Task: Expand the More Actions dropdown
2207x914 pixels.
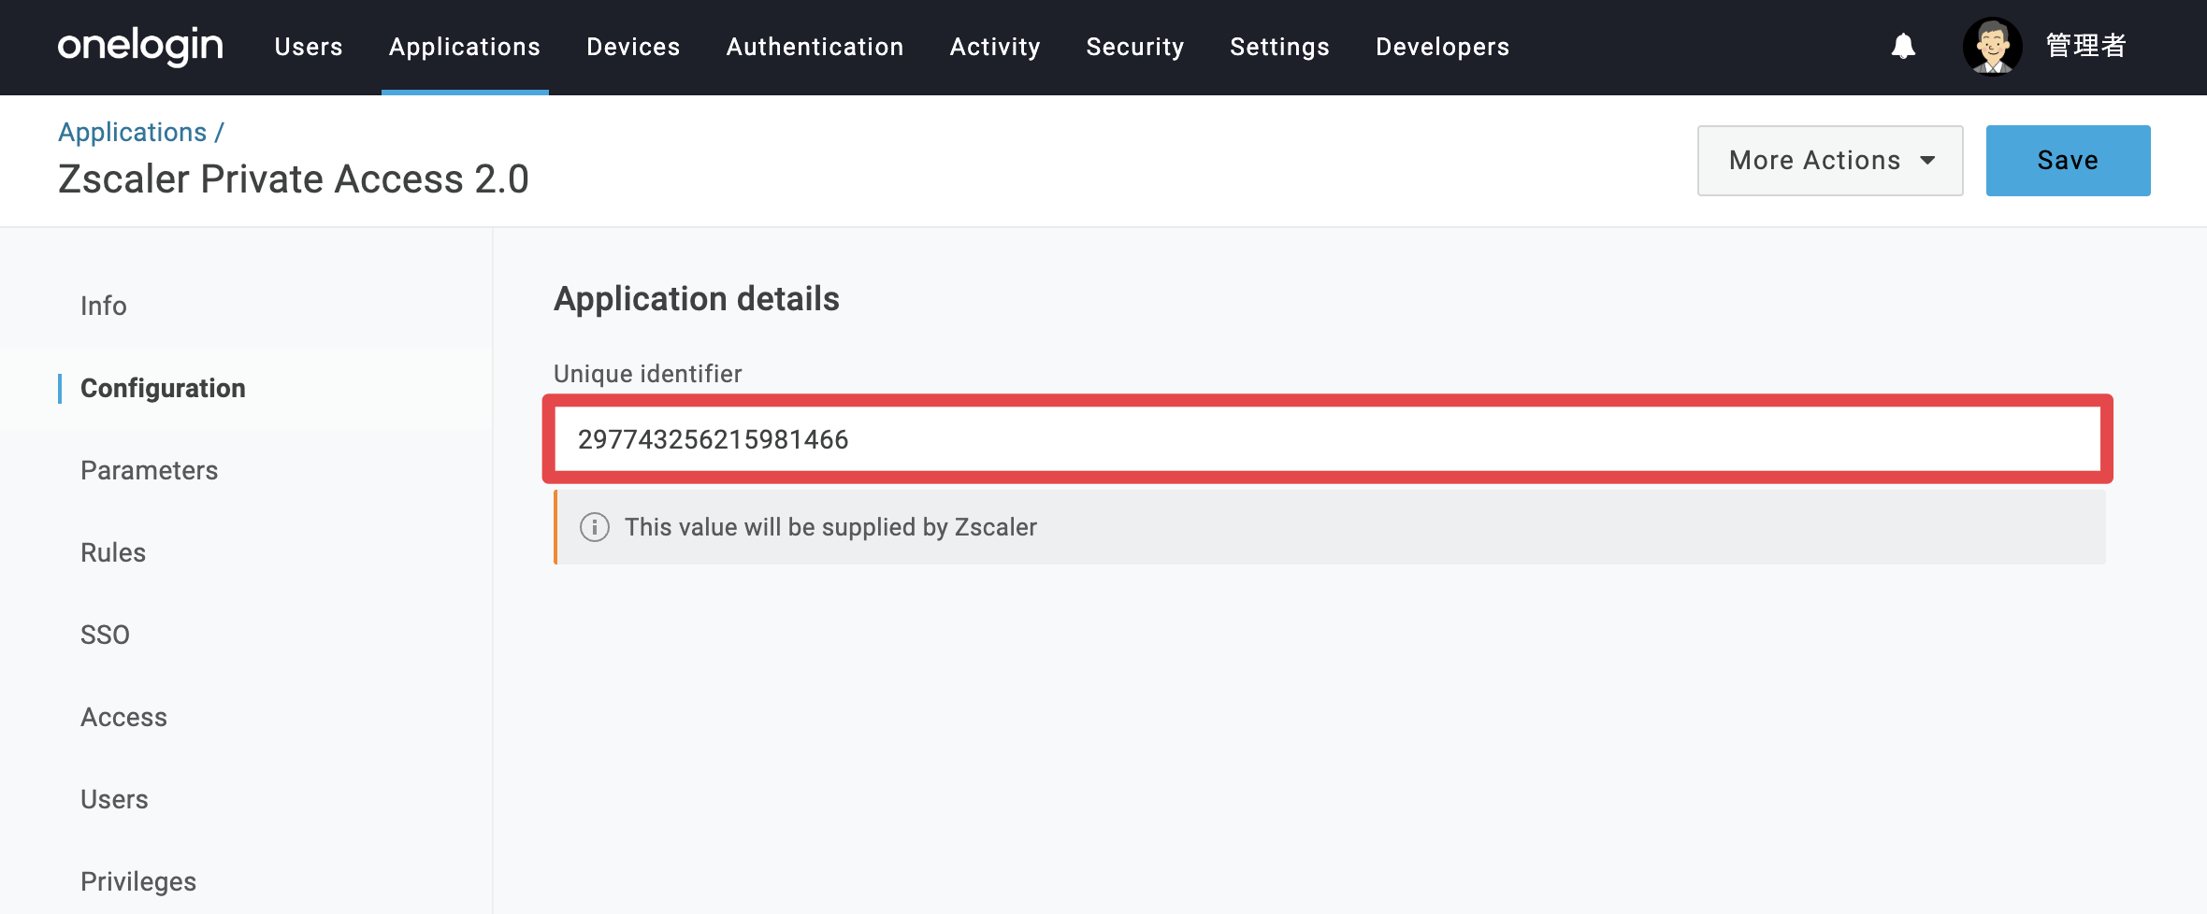Action: point(1830,161)
